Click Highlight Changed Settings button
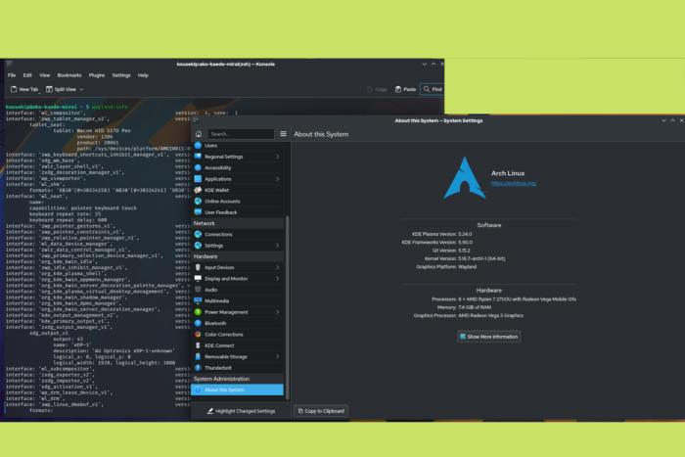The image size is (685, 457). [x=241, y=411]
